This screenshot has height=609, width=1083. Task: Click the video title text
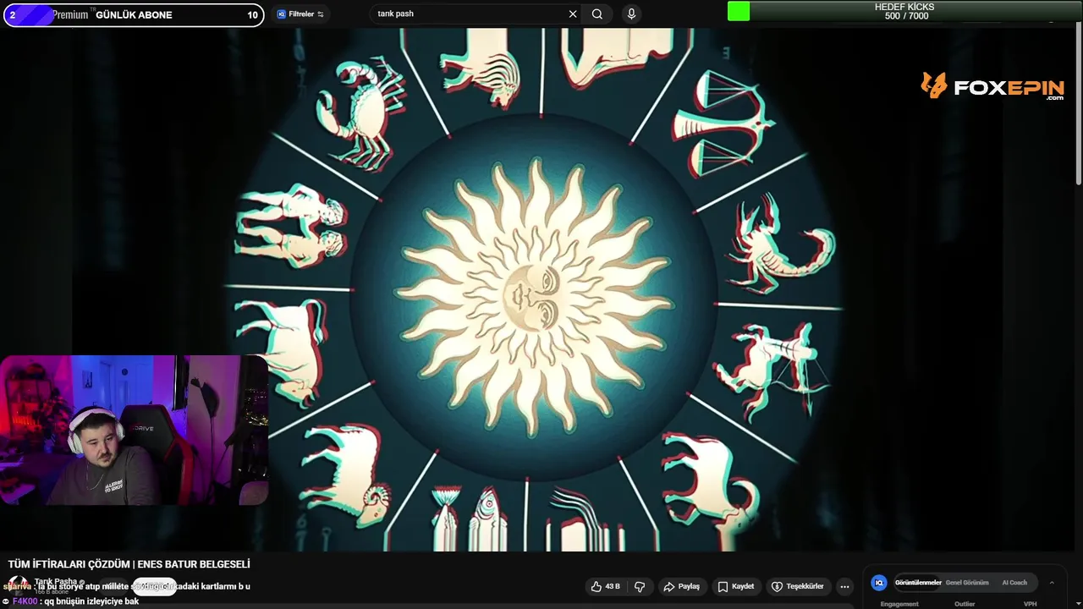tap(129, 564)
